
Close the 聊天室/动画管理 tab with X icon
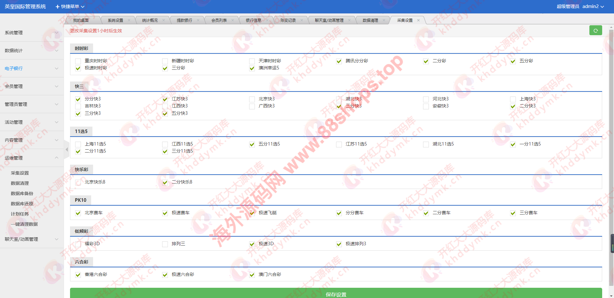[349, 20]
